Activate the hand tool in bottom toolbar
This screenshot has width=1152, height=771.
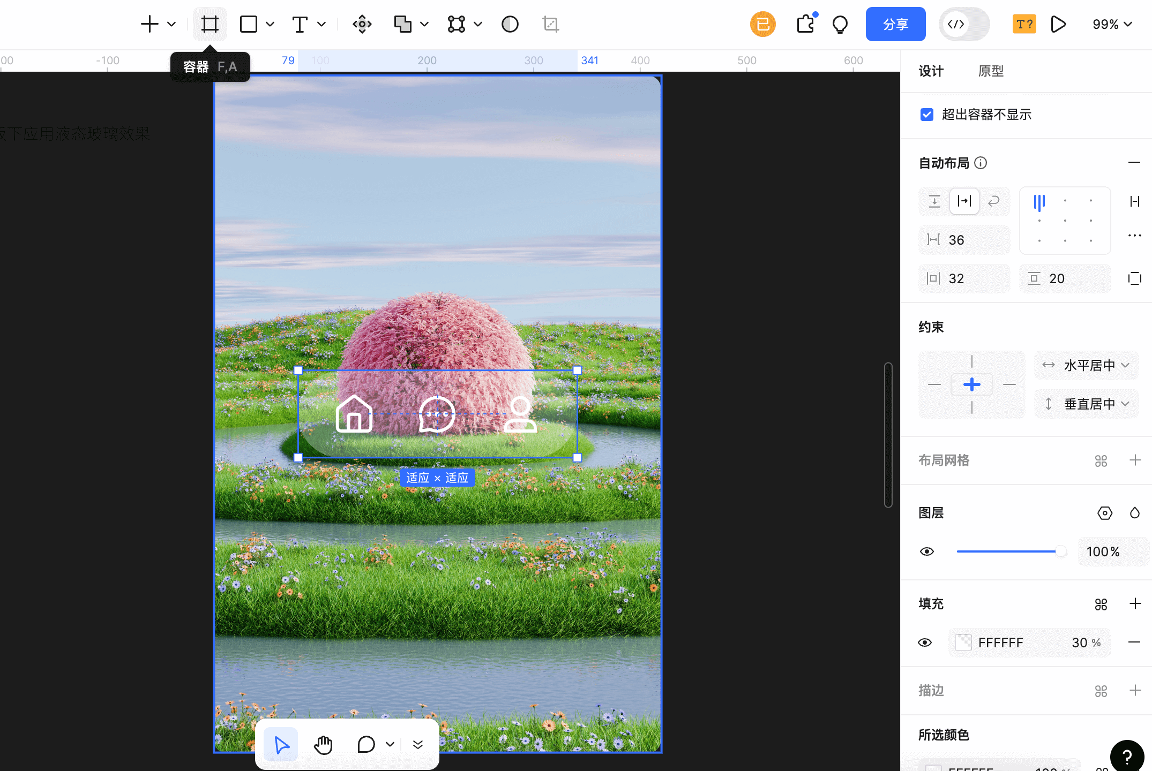click(x=323, y=744)
